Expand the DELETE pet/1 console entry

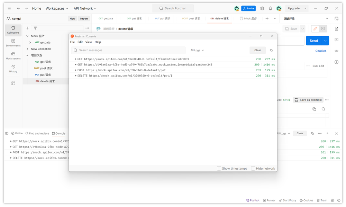click(76, 75)
